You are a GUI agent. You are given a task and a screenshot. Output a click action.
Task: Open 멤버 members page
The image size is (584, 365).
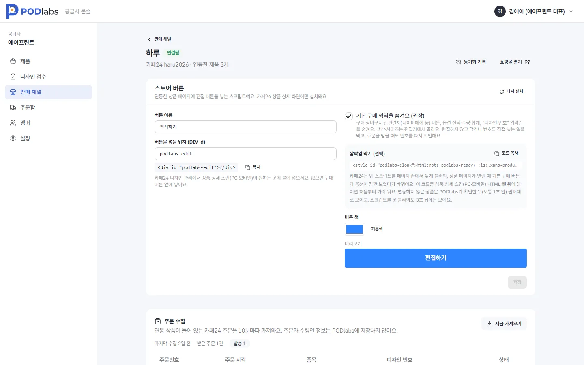48,123
